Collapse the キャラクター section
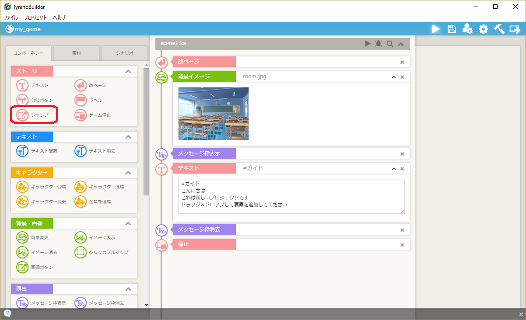This screenshot has width=526, height=320. (x=128, y=173)
